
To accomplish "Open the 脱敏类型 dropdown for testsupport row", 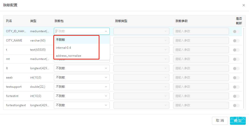I will pos(141,87).
